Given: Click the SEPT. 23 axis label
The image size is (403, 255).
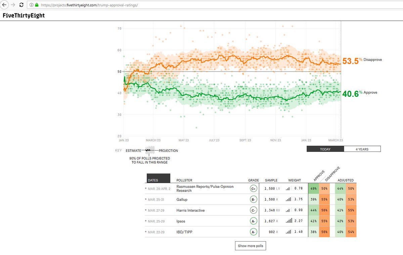Looking at the screenshot, I should click(245, 140).
